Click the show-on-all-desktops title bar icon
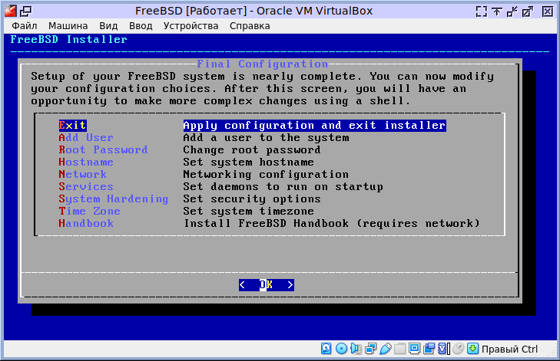 point(25,11)
